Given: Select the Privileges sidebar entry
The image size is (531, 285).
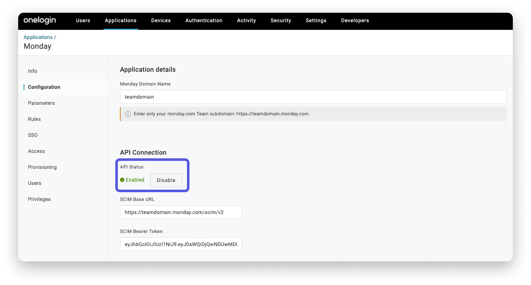Looking at the screenshot, I should pyautogui.click(x=39, y=199).
